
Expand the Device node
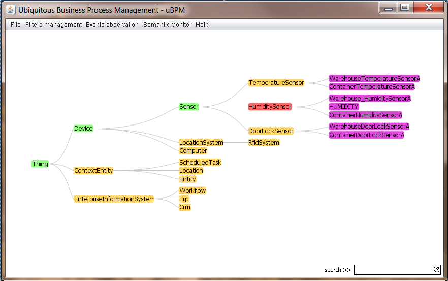[83, 129]
